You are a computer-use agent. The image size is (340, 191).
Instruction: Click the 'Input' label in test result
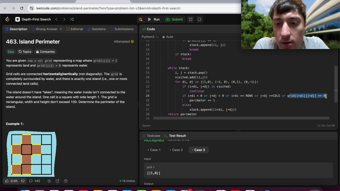tap(147, 159)
